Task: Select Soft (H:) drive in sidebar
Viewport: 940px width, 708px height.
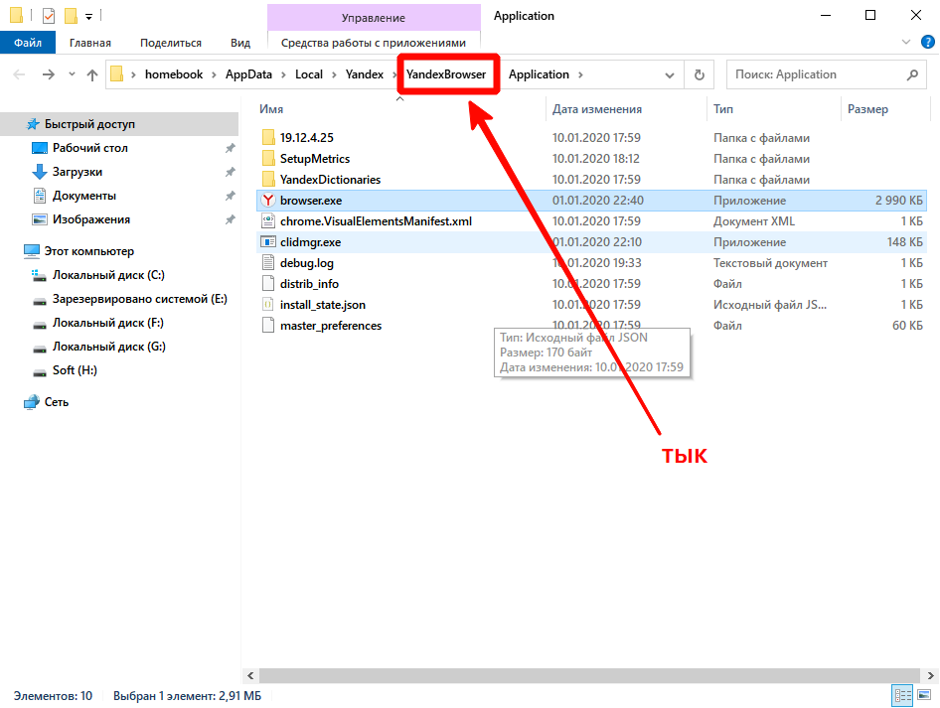Action: click(75, 370)
